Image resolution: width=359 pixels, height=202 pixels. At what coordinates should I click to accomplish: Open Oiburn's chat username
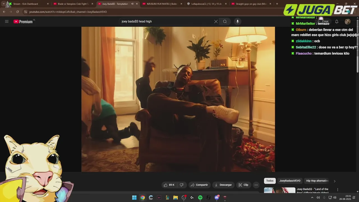301,30
